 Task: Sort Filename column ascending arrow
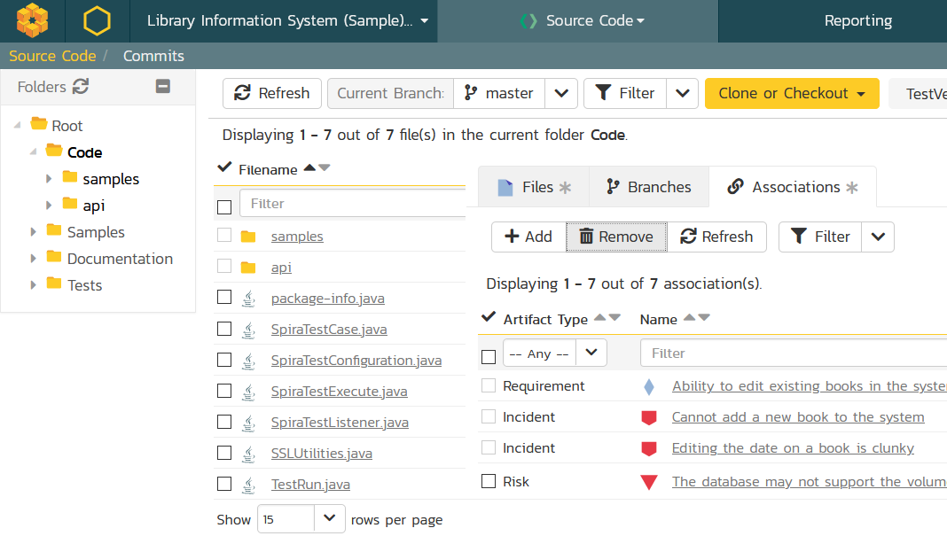(x=309, y=168)
